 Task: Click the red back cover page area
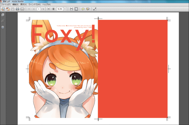133,69
